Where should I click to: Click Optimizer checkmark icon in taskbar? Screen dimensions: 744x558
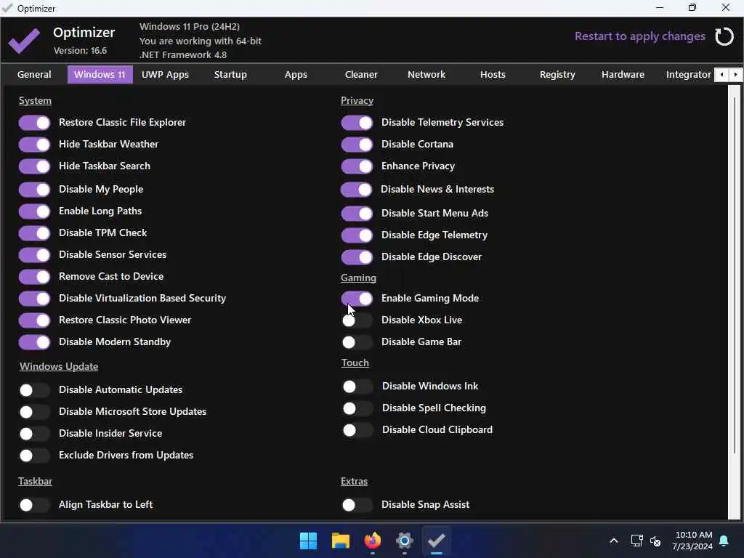(x=437, y=541)
